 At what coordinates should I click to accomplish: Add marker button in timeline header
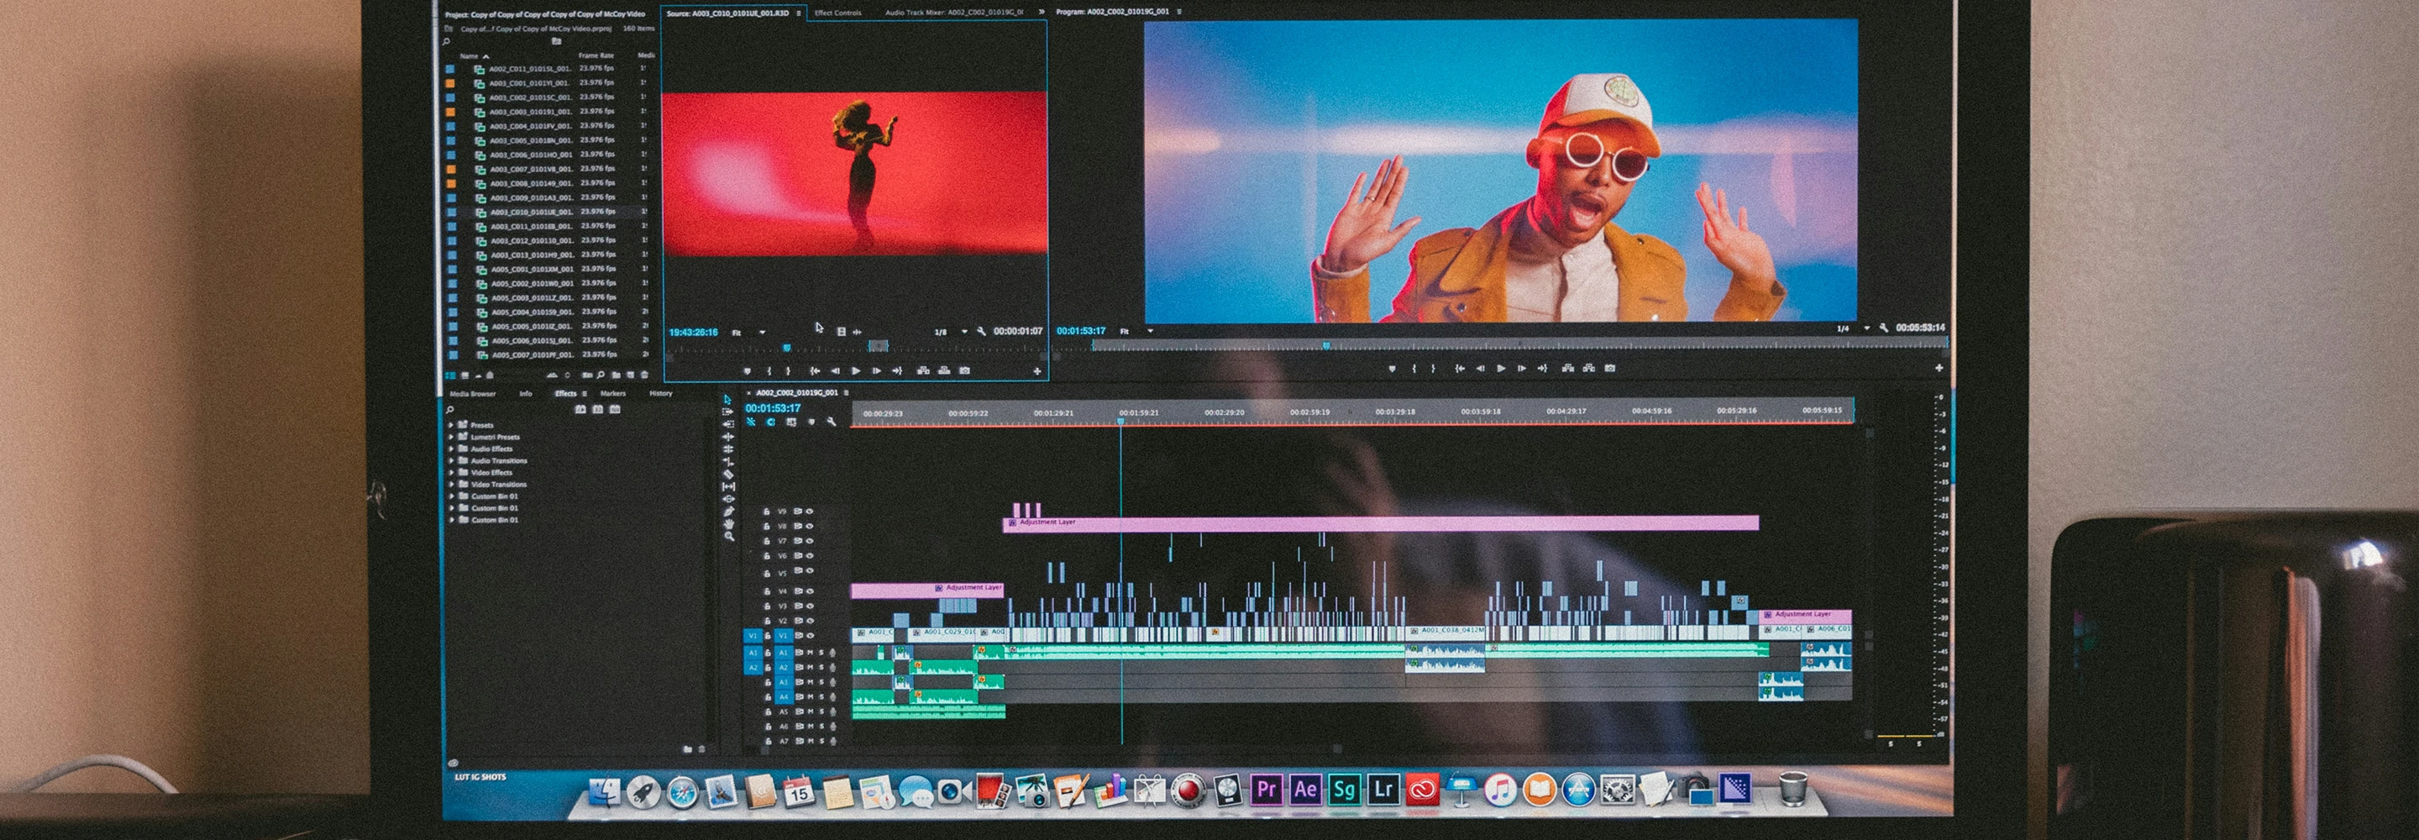tap(811, 422)
